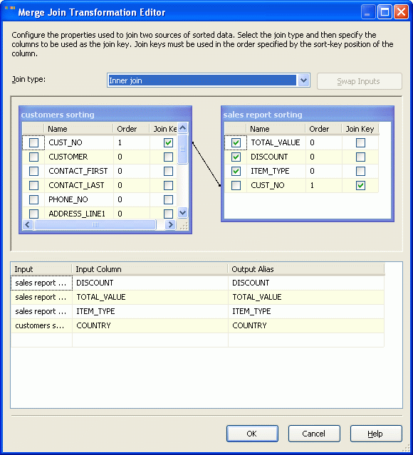Select the COUNTRY Input Column cell
The width and height of the screenshot is (413, 455).
150,325
